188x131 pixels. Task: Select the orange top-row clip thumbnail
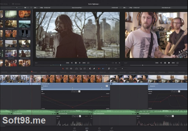pos(24,14)
